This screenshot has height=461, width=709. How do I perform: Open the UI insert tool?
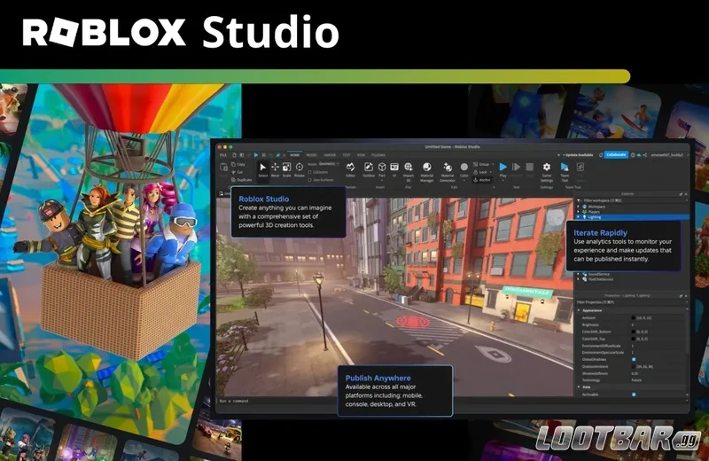(394, 169)
